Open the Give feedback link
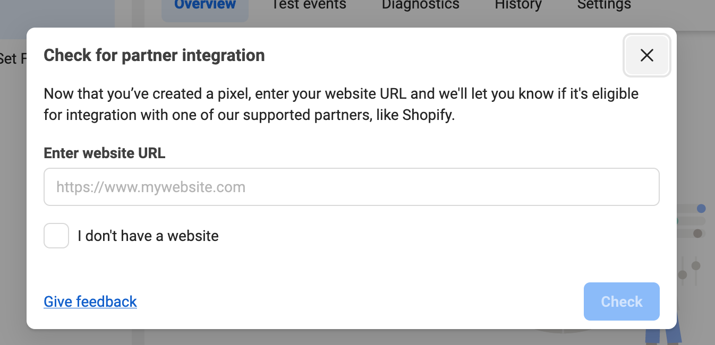715x345 pixels. click(x=90, y=301)
